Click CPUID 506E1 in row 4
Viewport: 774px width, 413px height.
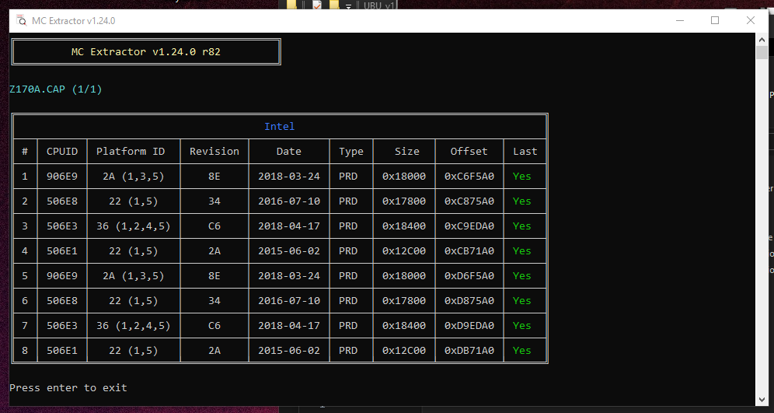(x=62, y=251)
